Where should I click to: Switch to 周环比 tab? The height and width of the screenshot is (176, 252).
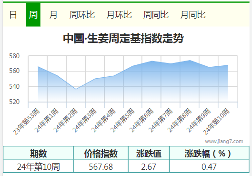pos(82,15)
